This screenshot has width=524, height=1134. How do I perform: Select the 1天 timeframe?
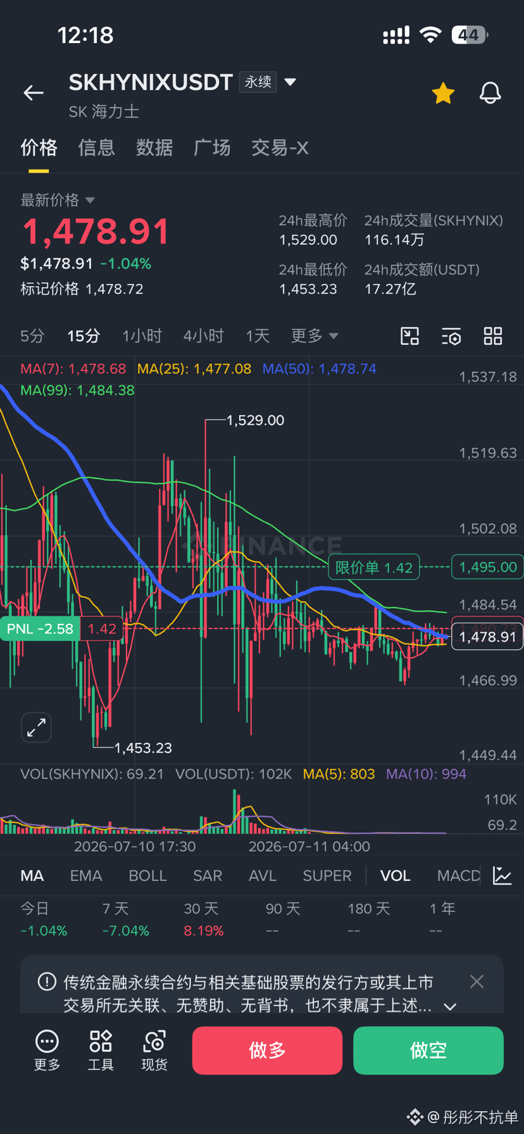click(258, 335)
